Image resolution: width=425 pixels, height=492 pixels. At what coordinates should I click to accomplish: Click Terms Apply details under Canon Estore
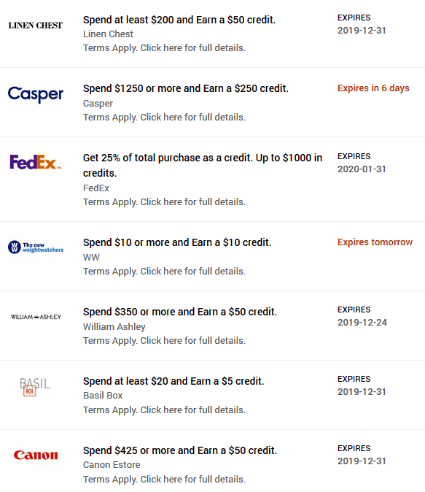[164, 480]
